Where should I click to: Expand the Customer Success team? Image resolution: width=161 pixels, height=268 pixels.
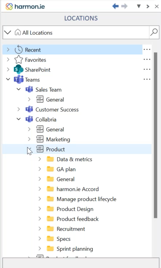coord(18,109)
